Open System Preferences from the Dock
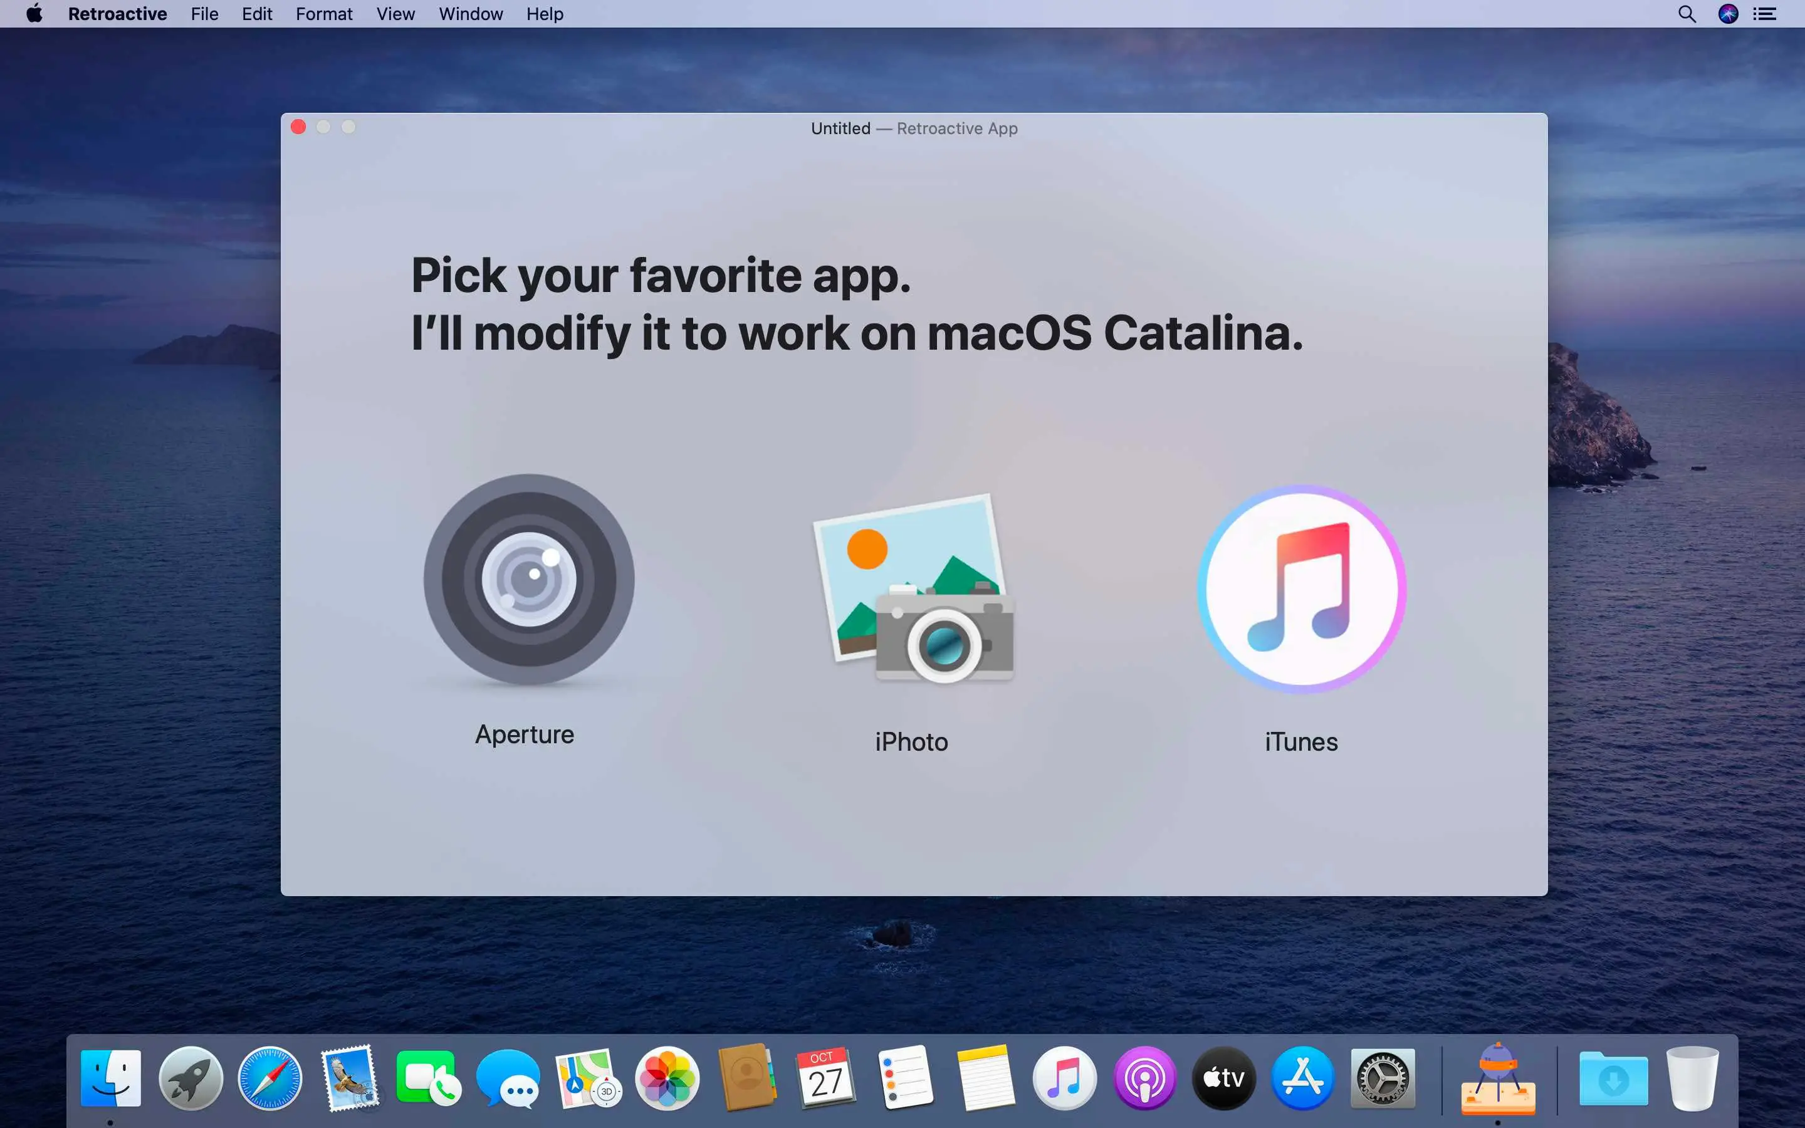This screenshot has height=1128, width=1805. [1384, 1077]
